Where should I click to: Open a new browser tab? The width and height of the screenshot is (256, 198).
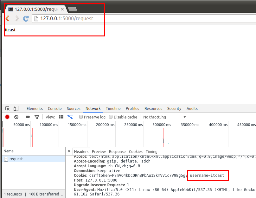coord(73,9)
